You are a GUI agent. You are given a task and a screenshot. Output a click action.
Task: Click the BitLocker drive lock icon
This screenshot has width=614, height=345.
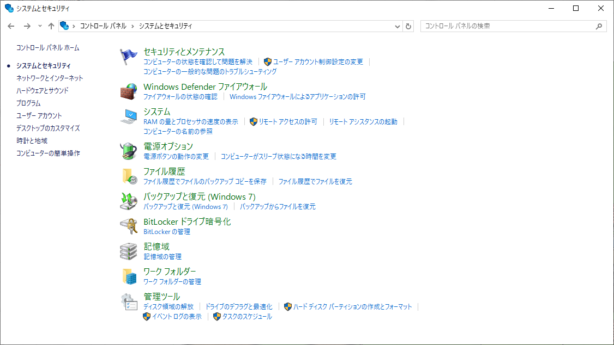[129, 226]
